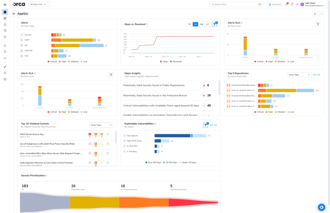Open filter on Alerts SLA above Top 5 Repositories

(318, 24)
